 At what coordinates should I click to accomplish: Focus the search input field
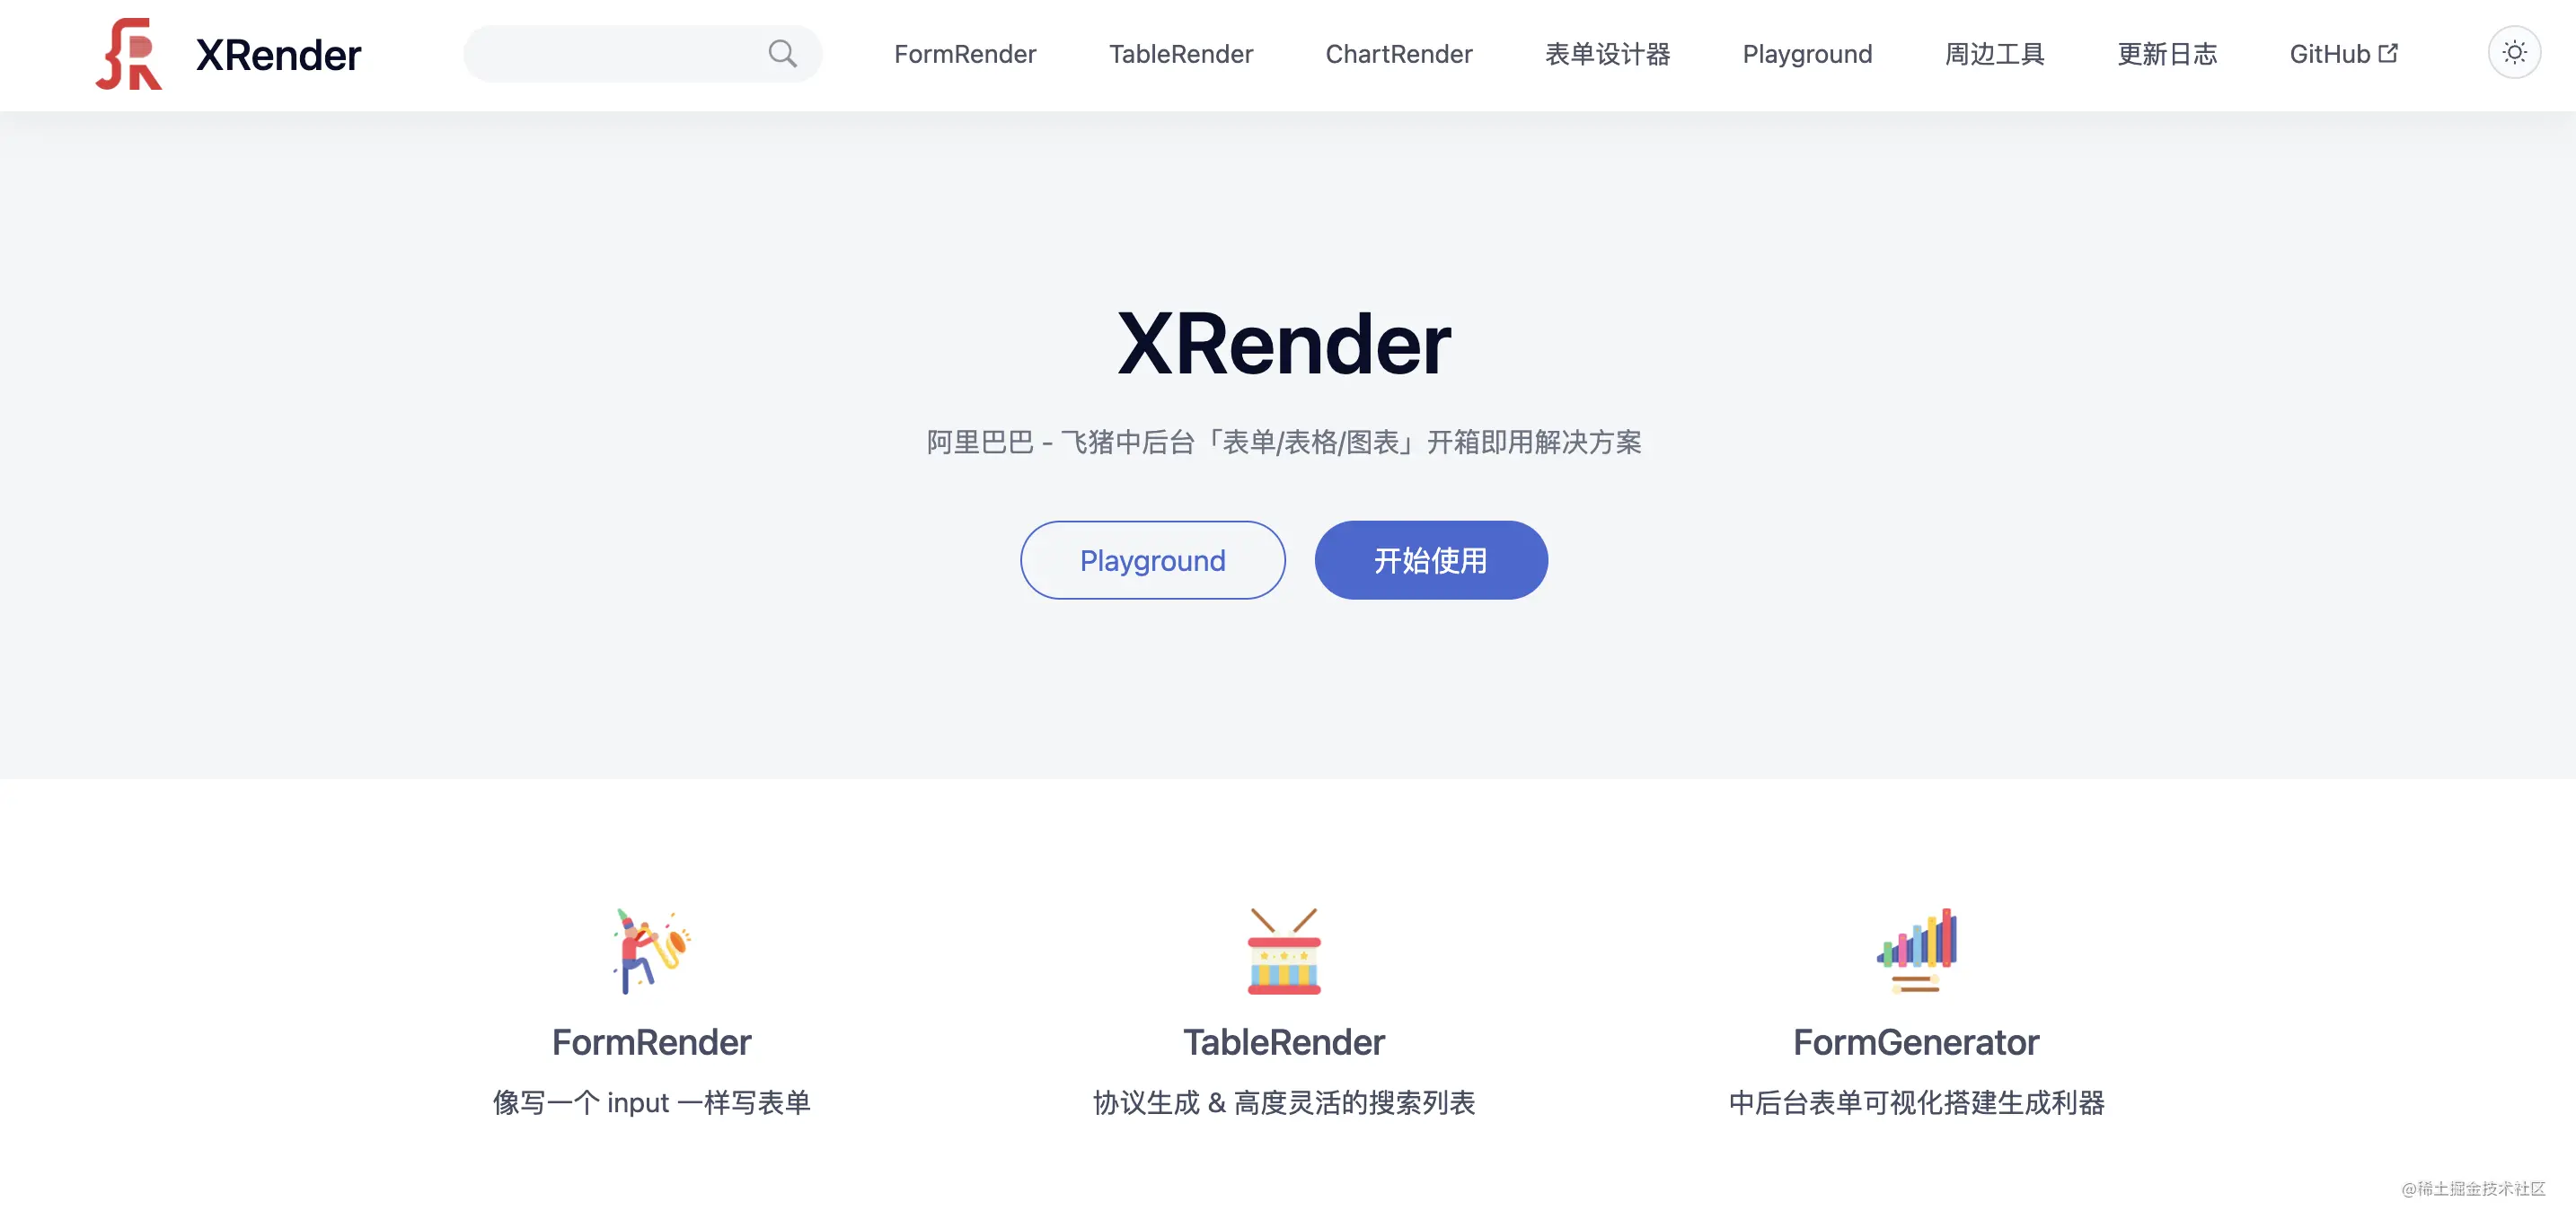[x=642, y=54]
